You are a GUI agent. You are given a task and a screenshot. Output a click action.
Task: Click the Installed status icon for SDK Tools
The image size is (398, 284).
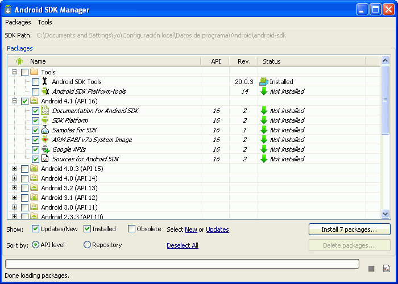coord(264,82)
